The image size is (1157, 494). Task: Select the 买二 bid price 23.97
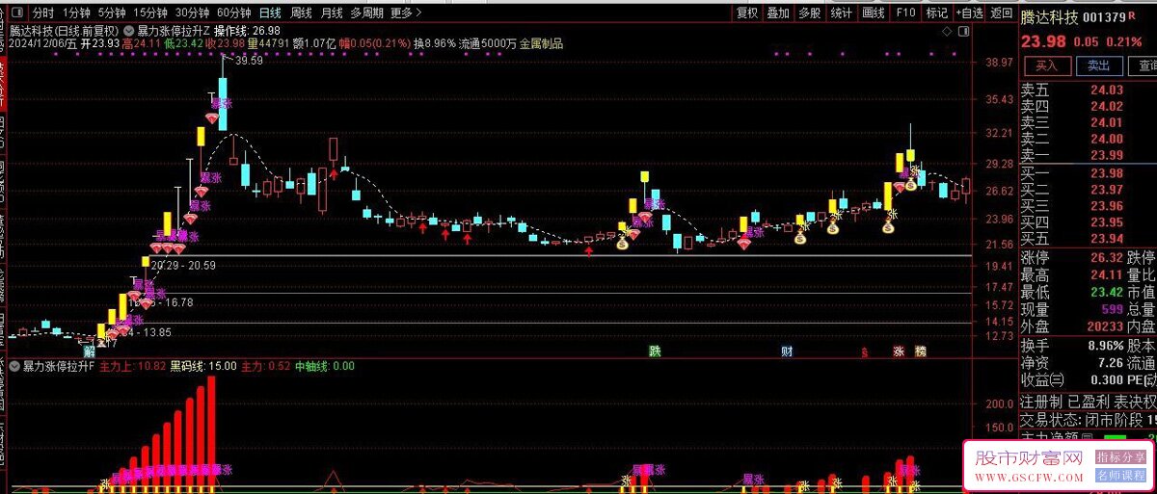coord(1107,190)
